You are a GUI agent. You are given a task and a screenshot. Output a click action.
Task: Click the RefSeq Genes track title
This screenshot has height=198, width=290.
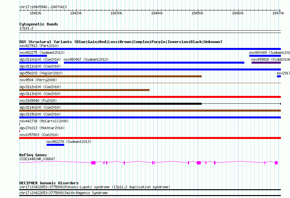click(x=33, y=155)
